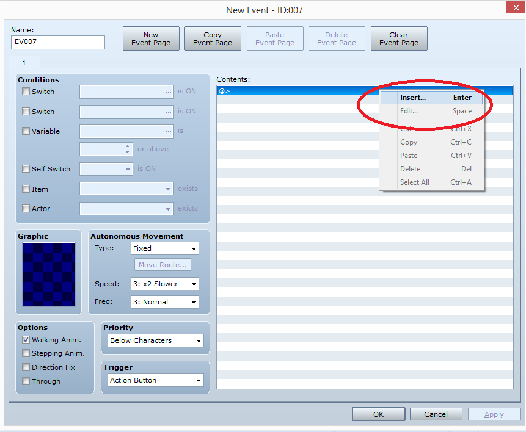Screen dimensions: 526x432
Task: Select event page tab 1
Action: click(24, 63)
